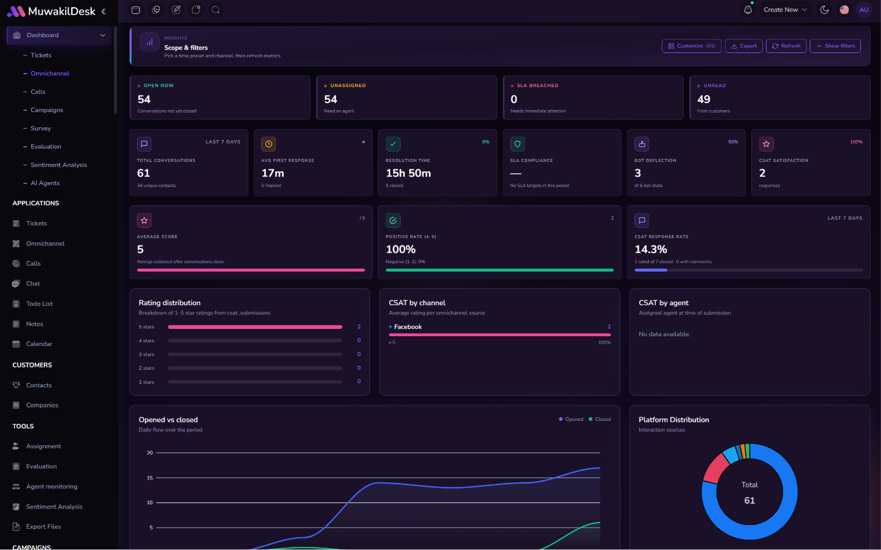
Task: Collapse the Dashboard menu chevron
Action: [103, 35]
